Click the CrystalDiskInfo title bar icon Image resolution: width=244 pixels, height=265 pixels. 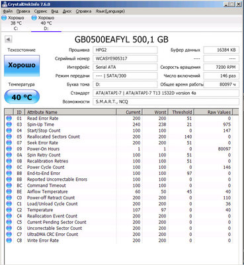tap(5, 4)
